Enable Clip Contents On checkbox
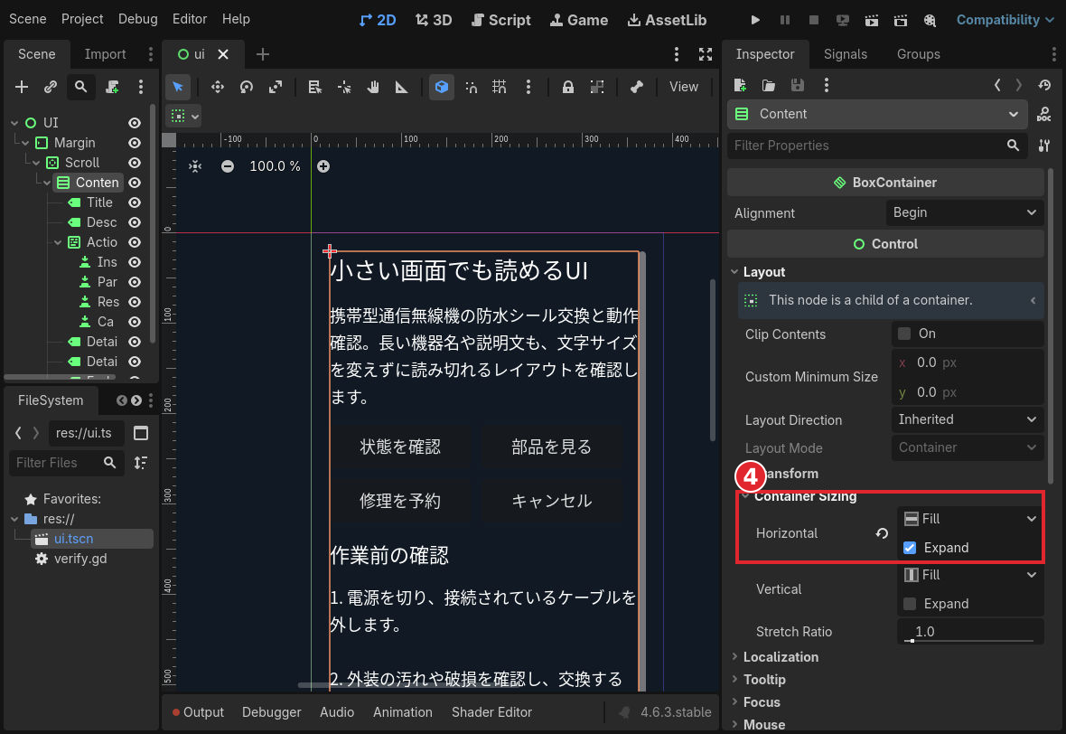1066x734 pixels. point(904,334)
